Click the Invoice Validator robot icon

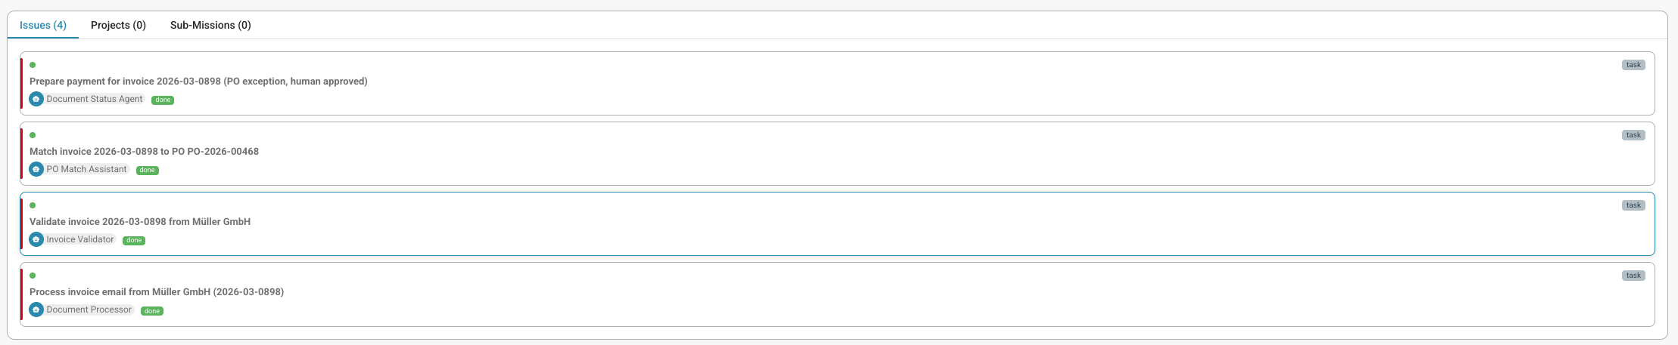coord(36,239)
